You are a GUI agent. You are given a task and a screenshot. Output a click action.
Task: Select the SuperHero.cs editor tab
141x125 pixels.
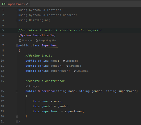point(15,4)
